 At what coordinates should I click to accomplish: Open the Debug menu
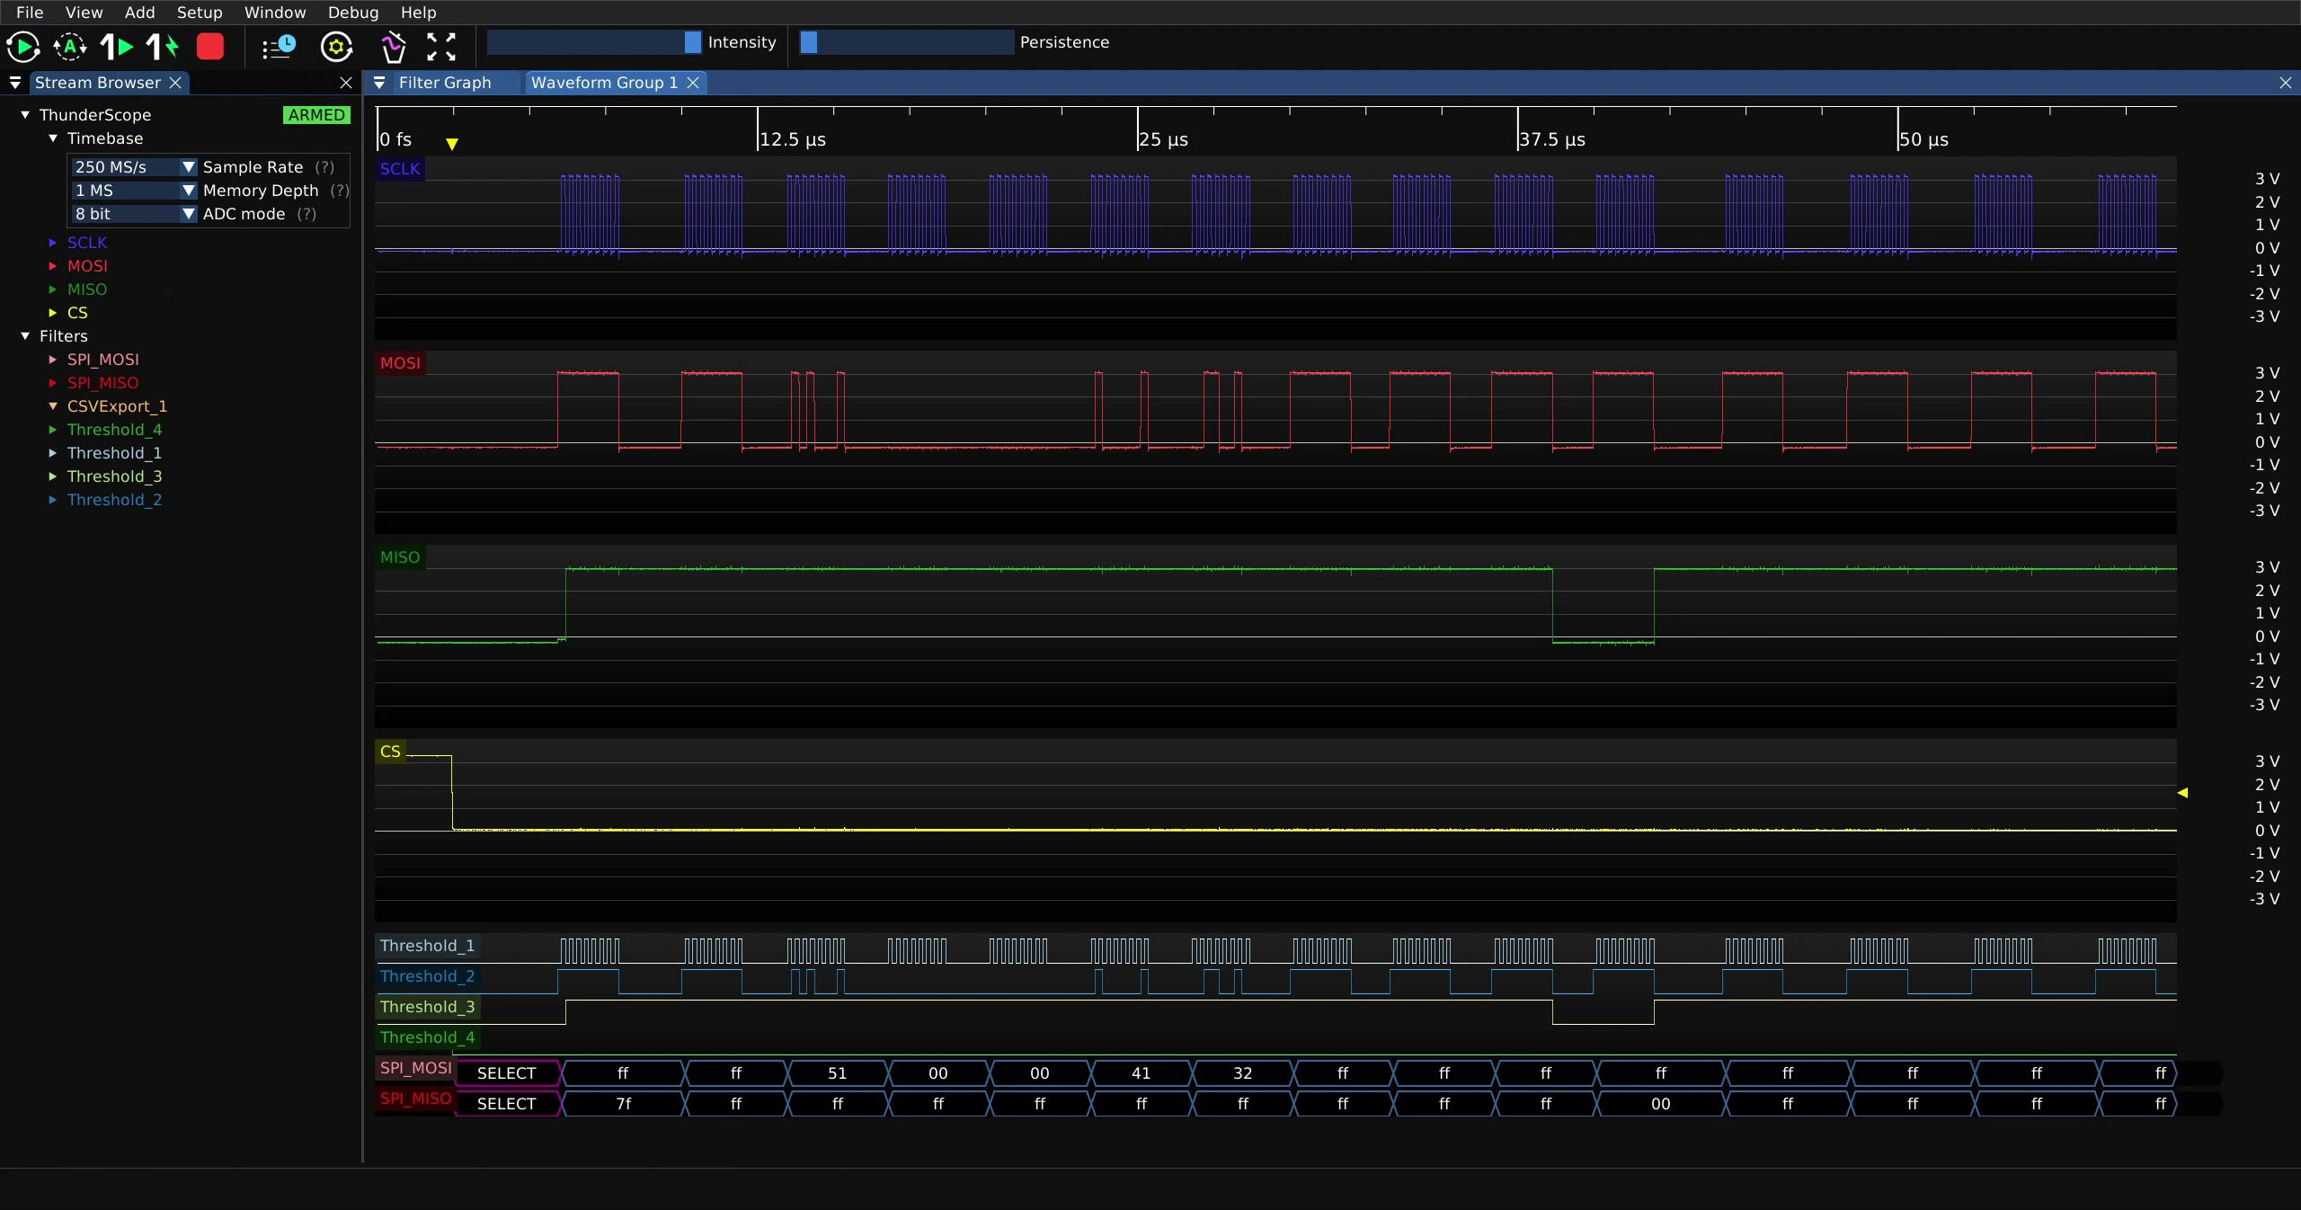pyautogui.click(x=353, y=13)
